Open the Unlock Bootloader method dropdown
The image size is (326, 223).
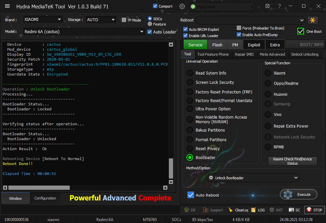pyautogui.click(x=253, y=178)
